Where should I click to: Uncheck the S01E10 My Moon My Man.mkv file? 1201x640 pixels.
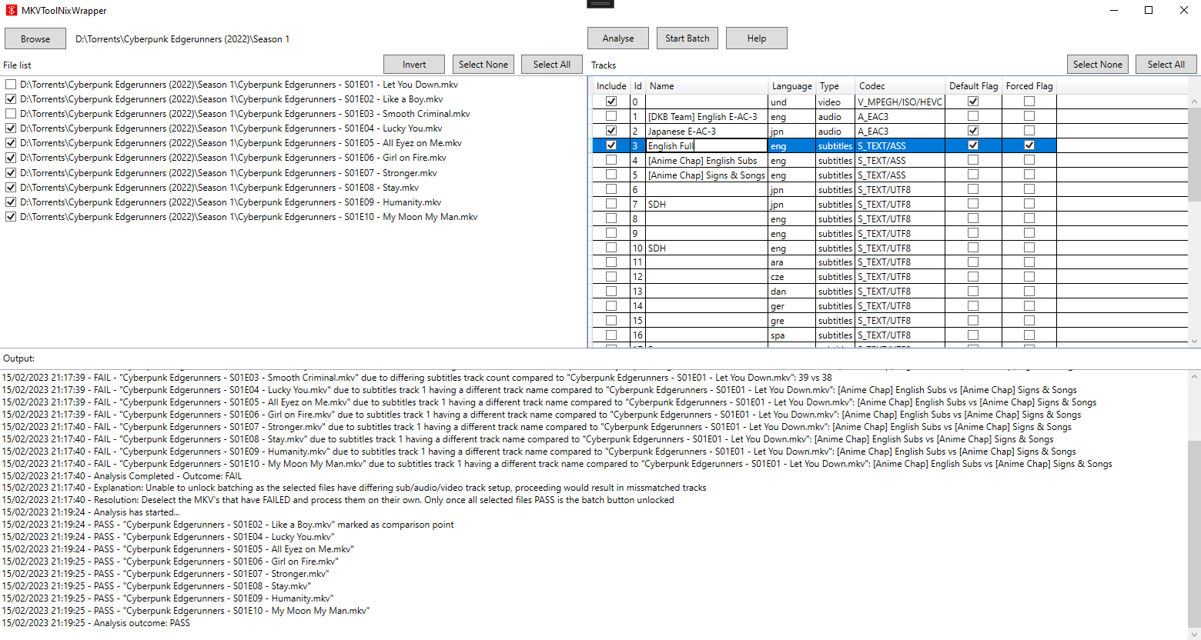[11, 217]
